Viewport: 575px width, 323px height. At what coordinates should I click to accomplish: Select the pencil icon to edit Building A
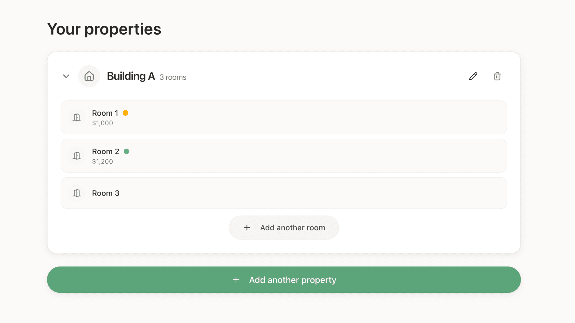tap(473, 76)
